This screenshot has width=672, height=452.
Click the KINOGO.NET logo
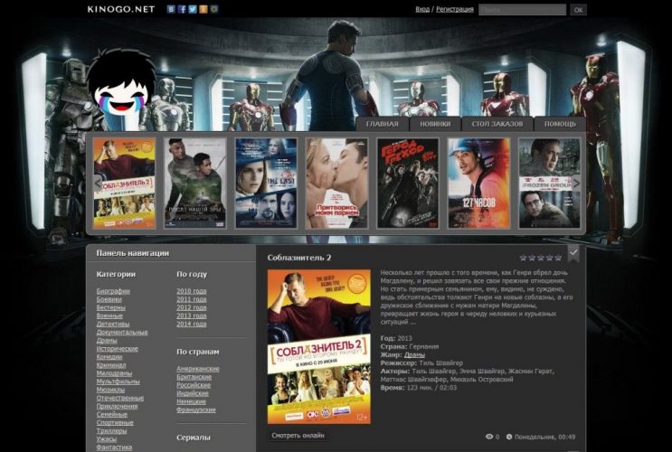point(121,9)
